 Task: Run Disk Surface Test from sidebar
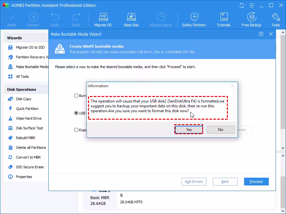pyautogui.click(x=26, y=128)
